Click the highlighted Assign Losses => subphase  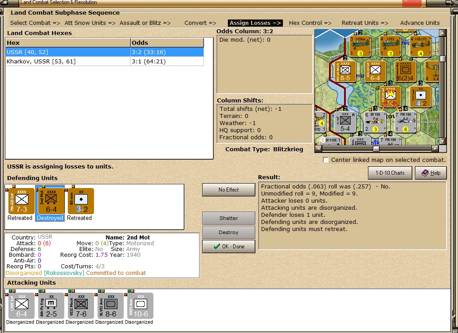(255, 23)
